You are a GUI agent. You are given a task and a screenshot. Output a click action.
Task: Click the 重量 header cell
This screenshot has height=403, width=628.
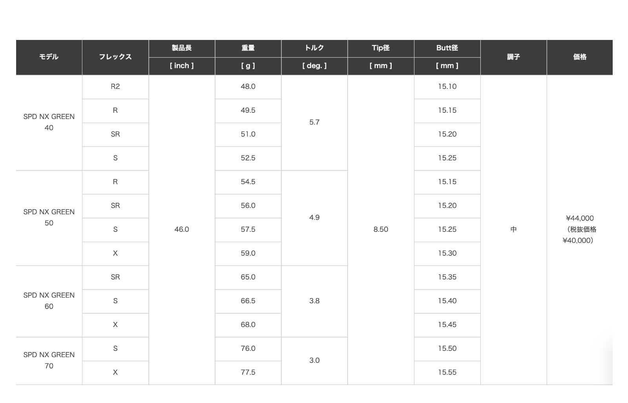tap(248, 48)
